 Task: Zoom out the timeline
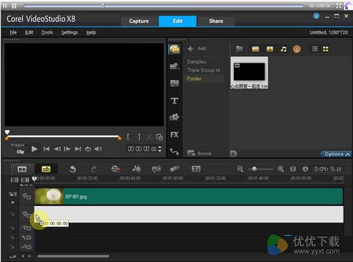[x=240, y=169]
